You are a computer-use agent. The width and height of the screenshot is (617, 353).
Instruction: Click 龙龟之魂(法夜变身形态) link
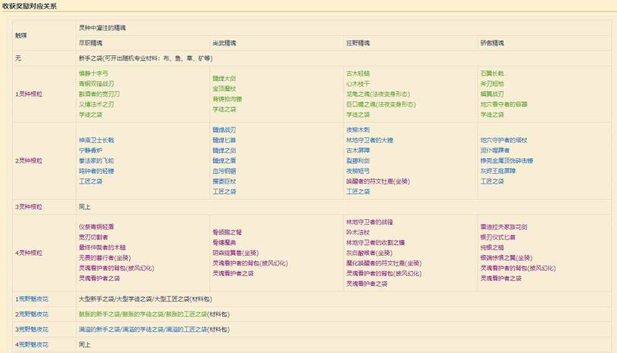point(378,94)
